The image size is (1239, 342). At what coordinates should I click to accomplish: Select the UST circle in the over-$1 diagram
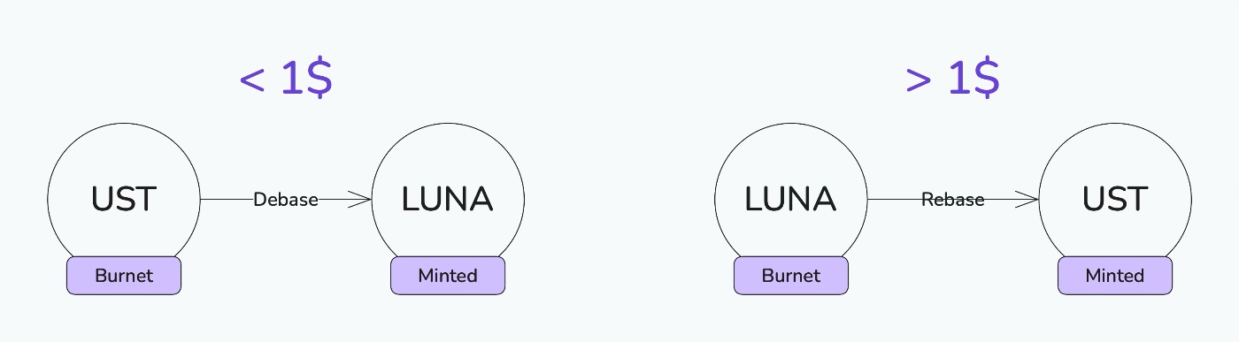(x=1115, y=200)
